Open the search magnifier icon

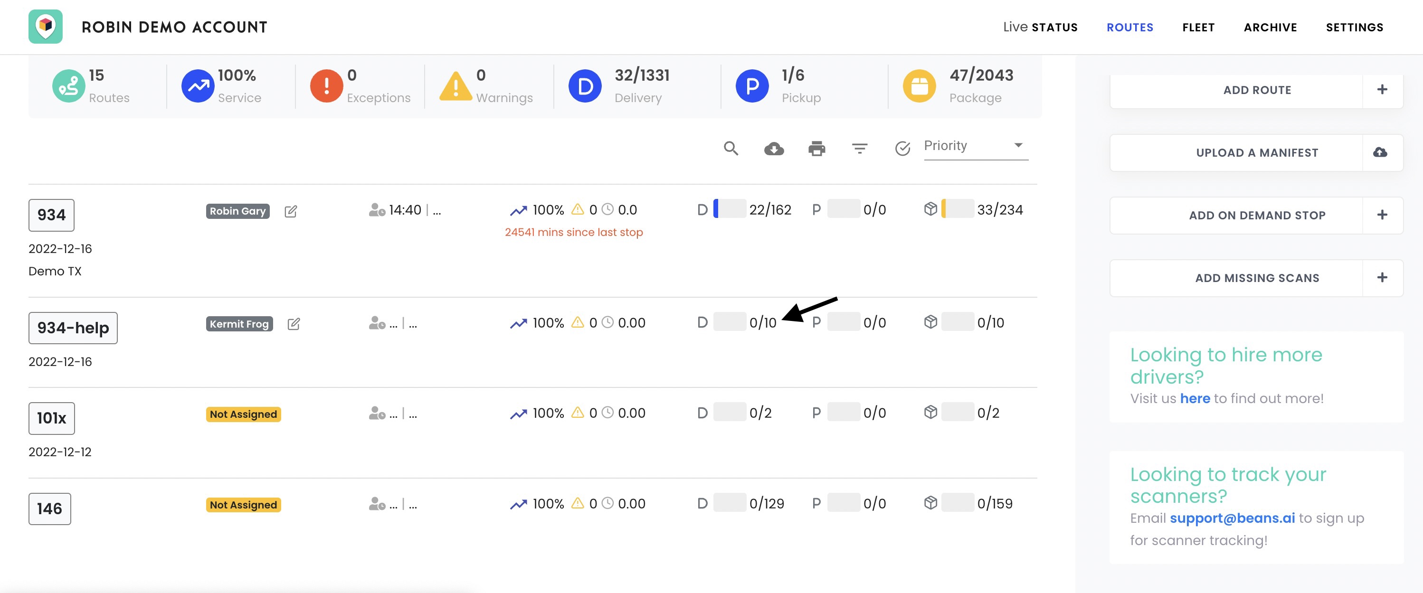coord(731,148)
